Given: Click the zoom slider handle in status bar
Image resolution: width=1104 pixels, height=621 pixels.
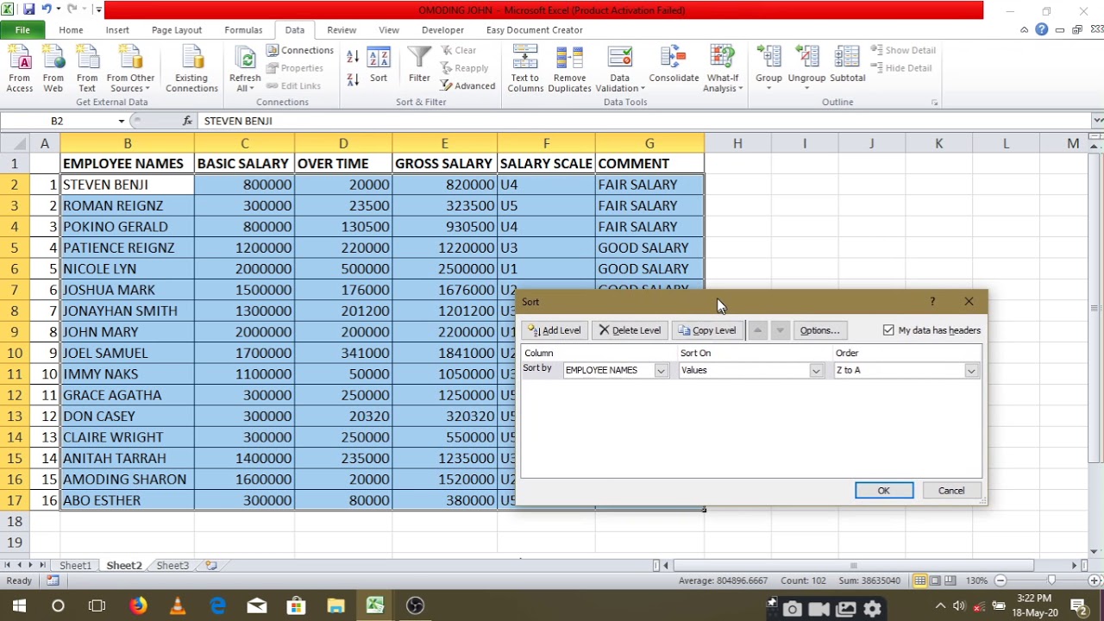Looking at the screenshot, I should (x=1051, y=580).
